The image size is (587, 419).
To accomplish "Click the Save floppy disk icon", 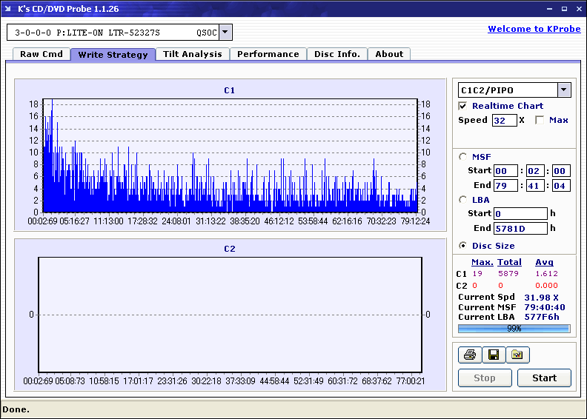I will tap(493, 355).
